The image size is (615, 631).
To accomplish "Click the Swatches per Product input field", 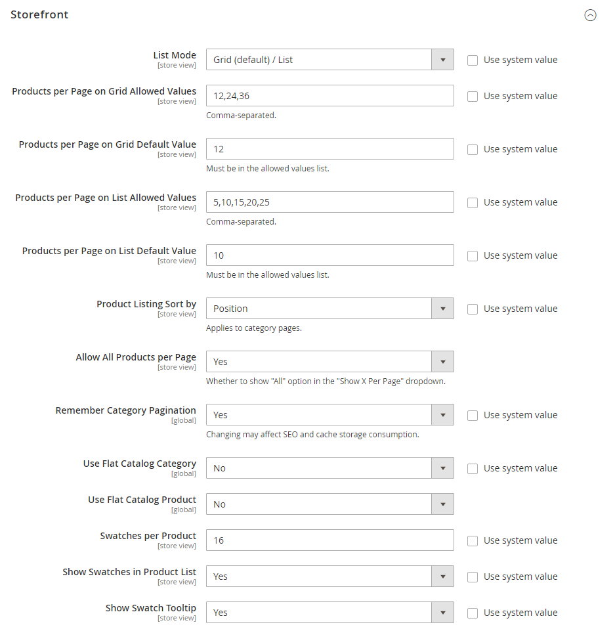I will point(330,540).
